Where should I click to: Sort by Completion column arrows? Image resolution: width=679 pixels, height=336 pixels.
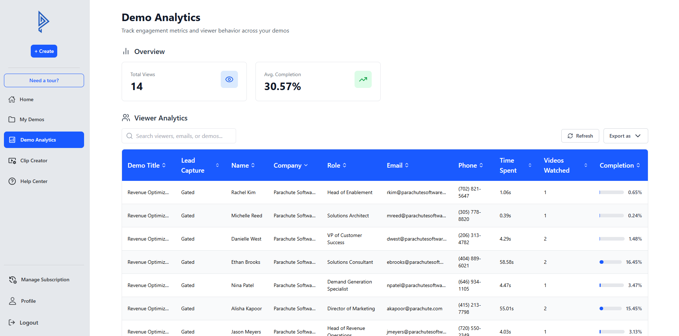coord(638,165)
